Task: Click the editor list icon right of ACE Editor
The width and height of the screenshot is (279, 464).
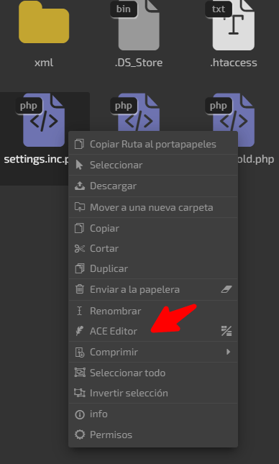Action: 227,331
